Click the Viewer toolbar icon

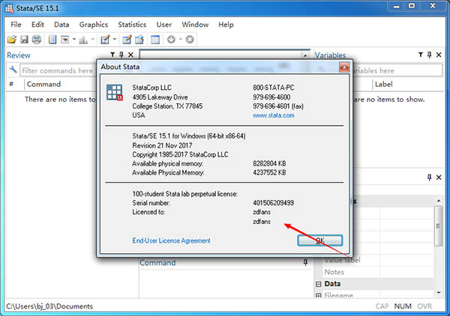(x=65, y=40)
